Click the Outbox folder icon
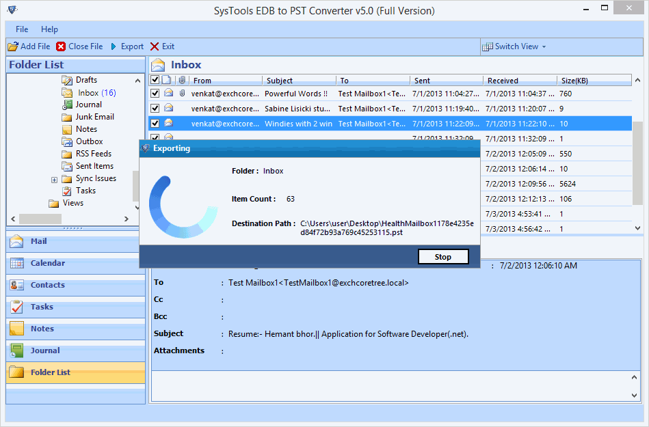649x427 pixels. (x=67, y=142)
